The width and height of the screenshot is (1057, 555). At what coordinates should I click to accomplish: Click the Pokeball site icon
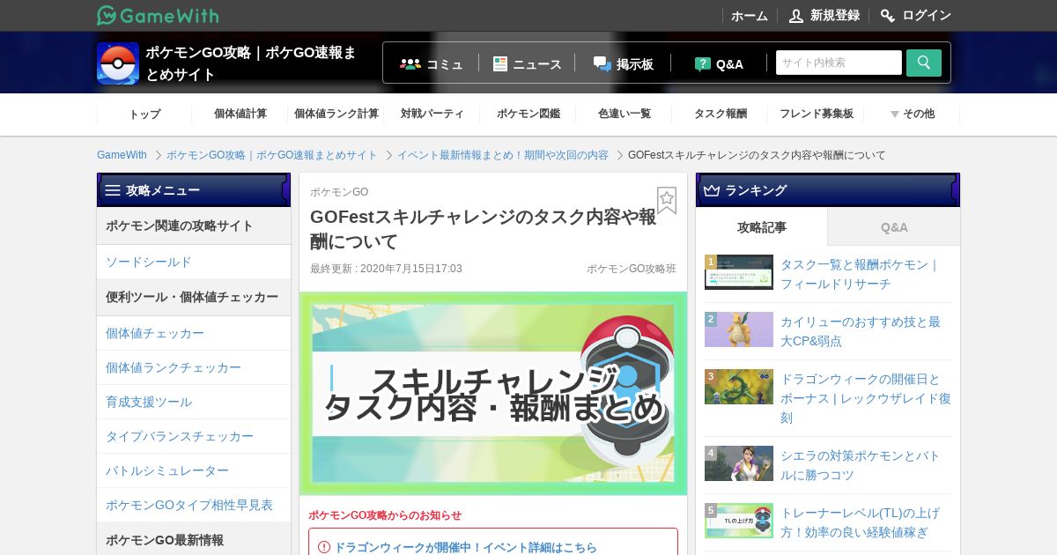coord(118,63)
